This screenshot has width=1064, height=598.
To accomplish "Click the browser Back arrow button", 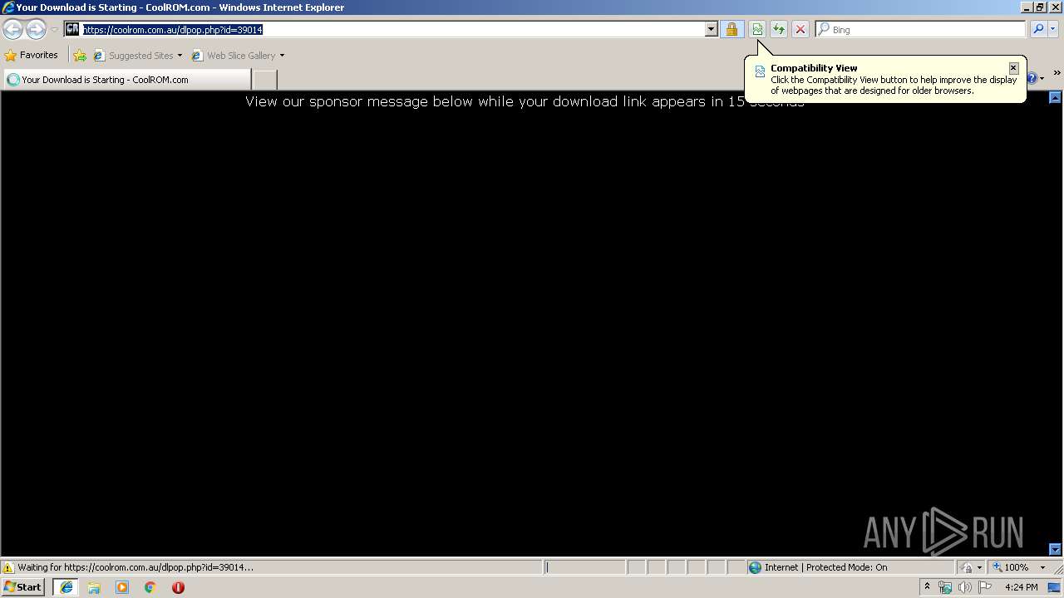I will 12,30.
